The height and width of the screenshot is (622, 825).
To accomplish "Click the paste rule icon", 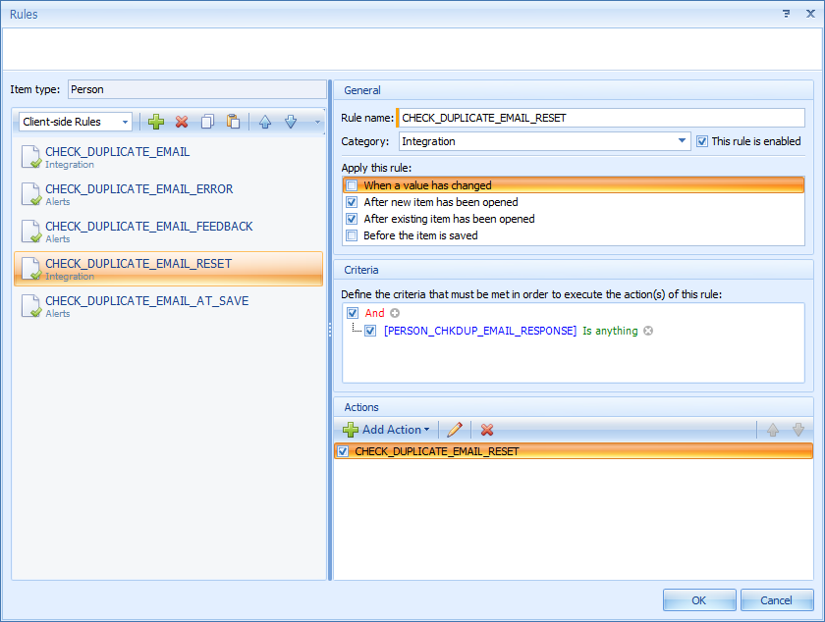I will pyautogui.click(x=233, y=122).
